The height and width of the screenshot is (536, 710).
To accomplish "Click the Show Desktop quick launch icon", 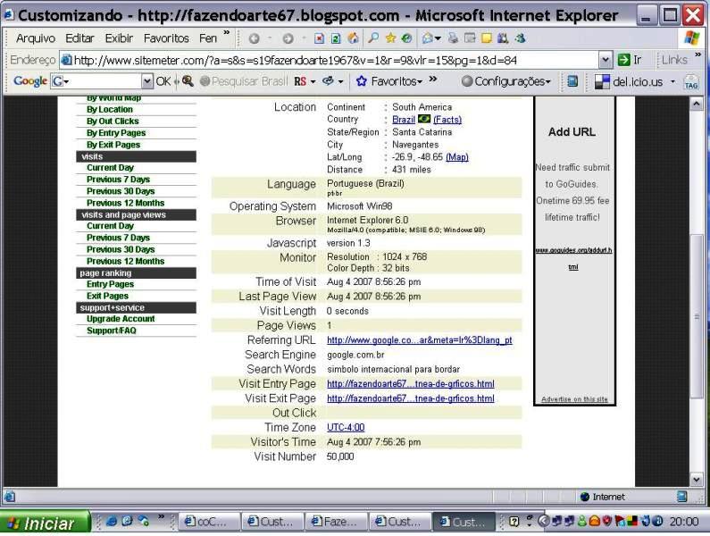I will 127,521.
